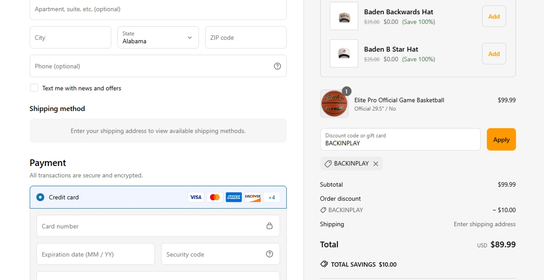The width and height of the screenshot is (544, 280).
Task: Click the TOTAL SAVINGS $10.00 label
Action: point(364,264)
